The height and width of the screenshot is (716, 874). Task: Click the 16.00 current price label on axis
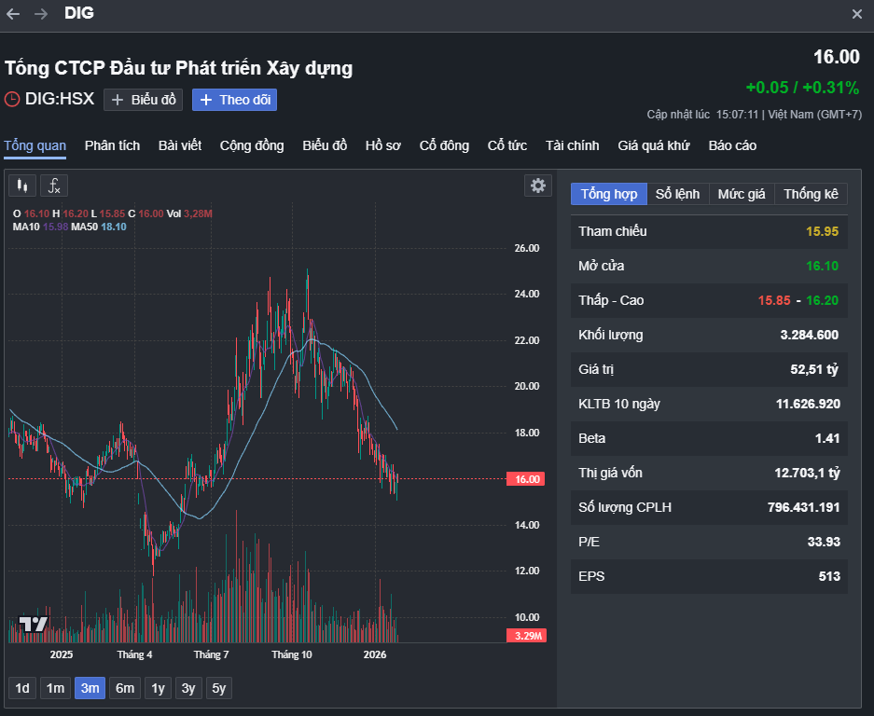(527, 479)
